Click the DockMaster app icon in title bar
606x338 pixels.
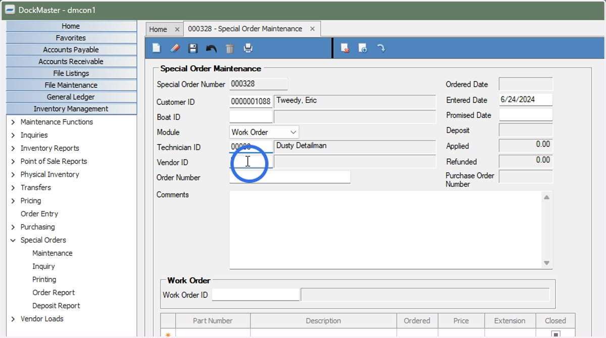pyautogui.click(x=10, y=10)
